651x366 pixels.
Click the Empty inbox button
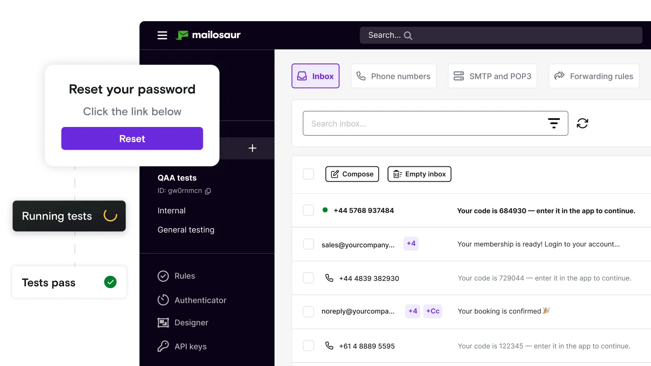419,174
